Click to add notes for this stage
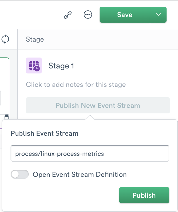Screen dimensions: 178x212 click(x=76, y=85)
